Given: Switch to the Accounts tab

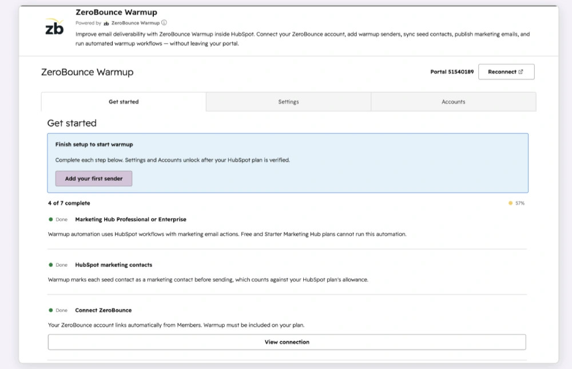Looking at the screenshot, I should coord(454,102).
